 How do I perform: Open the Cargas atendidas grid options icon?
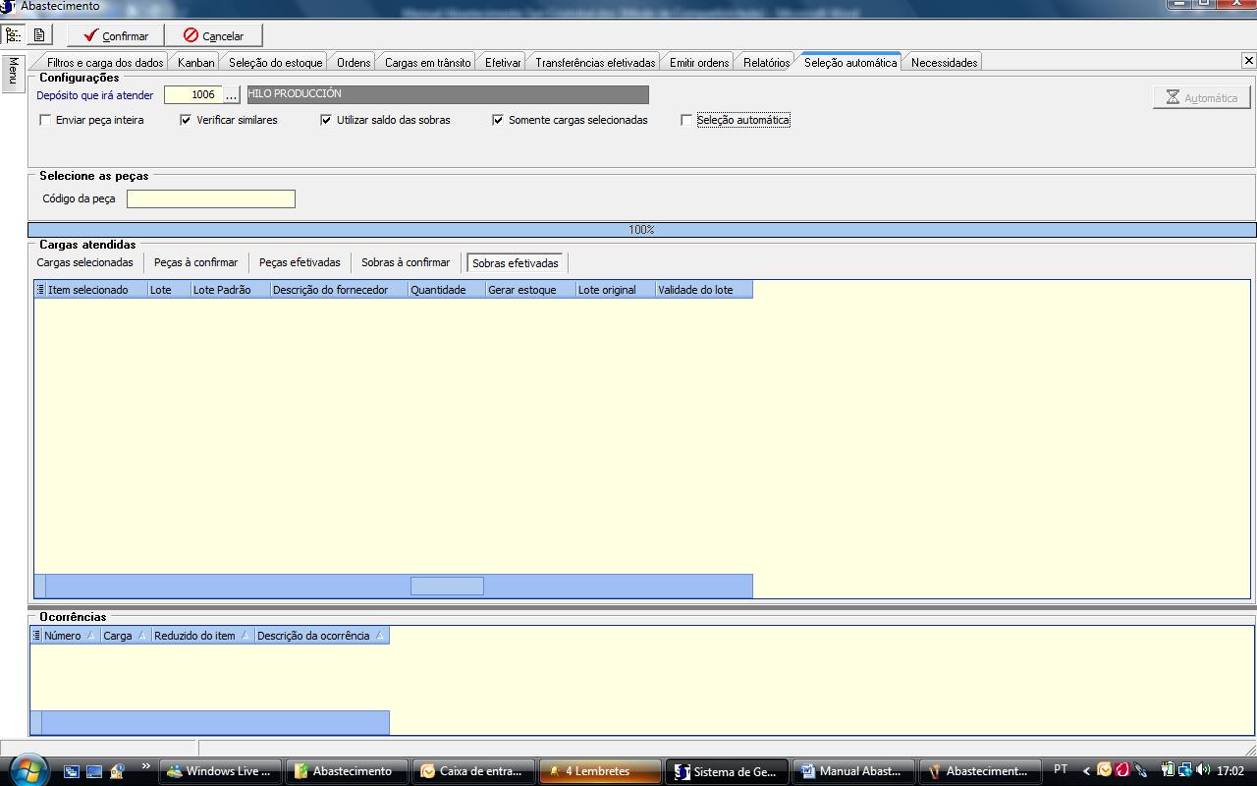40,290
